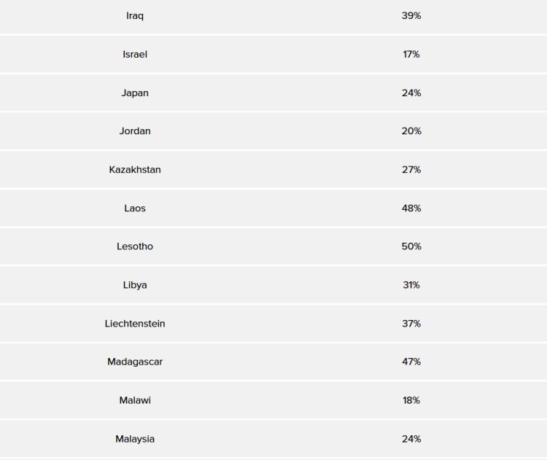
Task: Select the Israel row label
Action: 135,55
